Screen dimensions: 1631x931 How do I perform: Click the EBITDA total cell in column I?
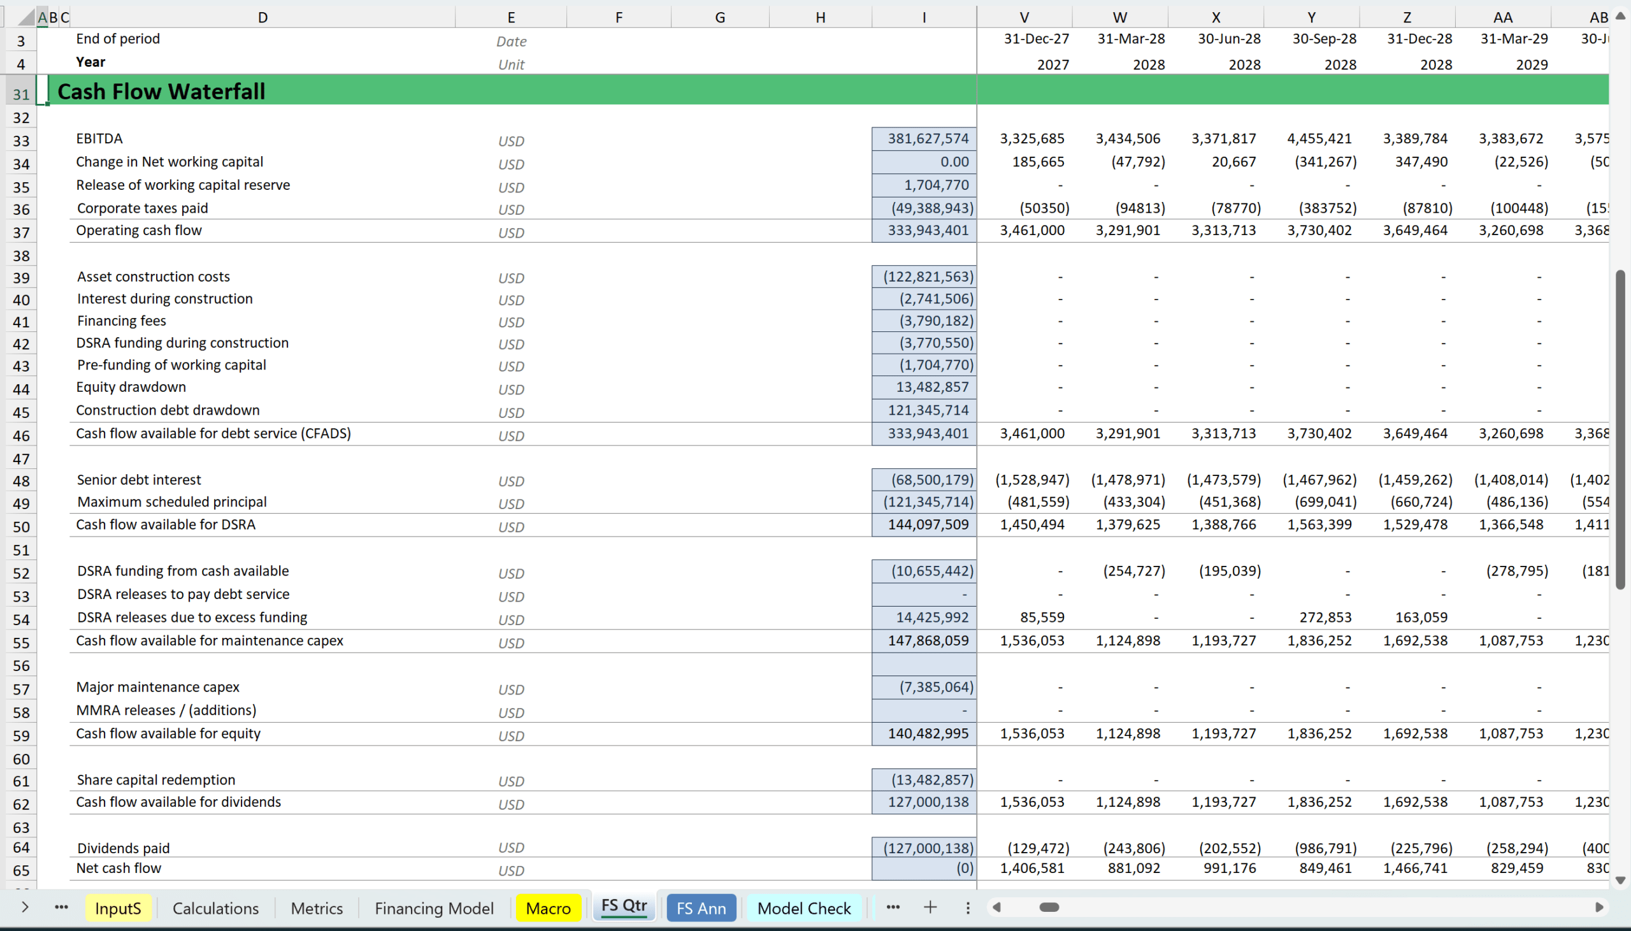(924, 139)
